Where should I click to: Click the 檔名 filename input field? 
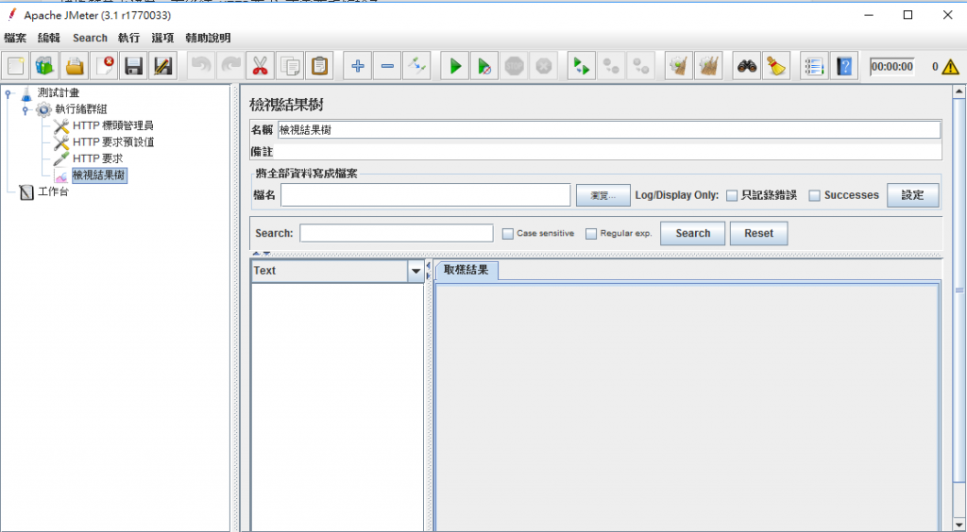[426, 195]
